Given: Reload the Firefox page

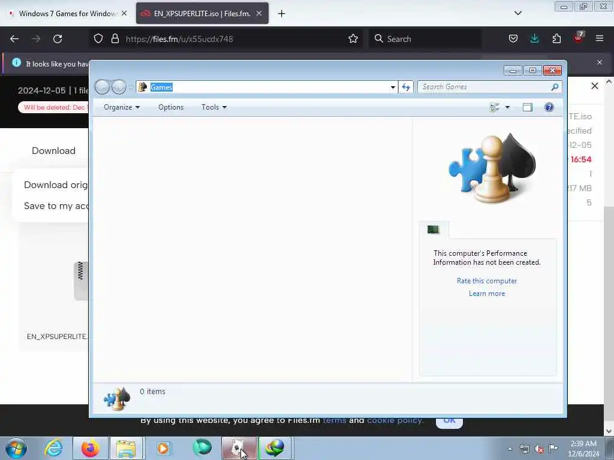Looking at the screenshot, I should click(58, 39).
